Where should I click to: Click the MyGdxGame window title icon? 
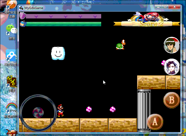coord(21,8)
